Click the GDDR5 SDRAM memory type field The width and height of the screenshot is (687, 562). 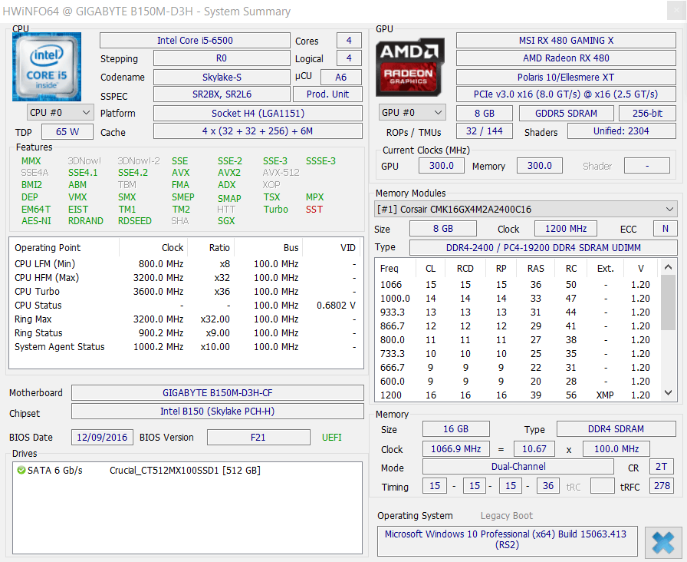(566, 113)
